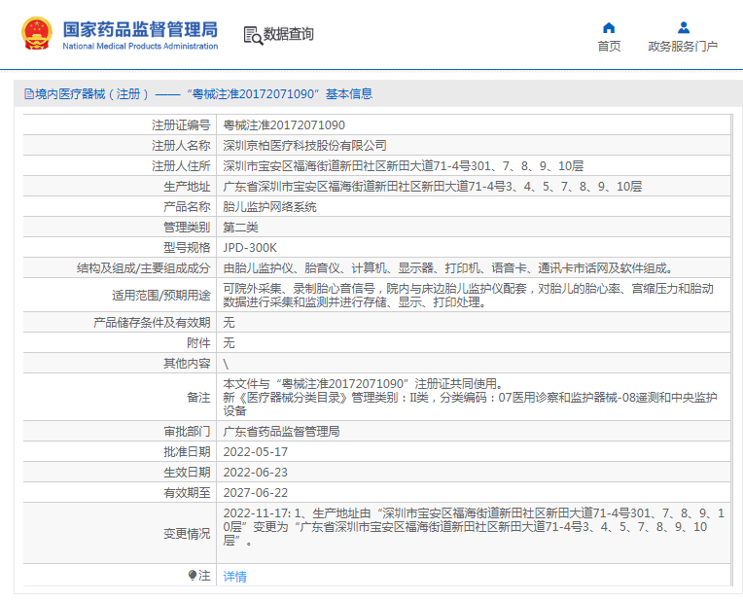Screen dimensions: 743x600
Task: Select effective date 2022-06-23
Action: (x=256, y=472)
